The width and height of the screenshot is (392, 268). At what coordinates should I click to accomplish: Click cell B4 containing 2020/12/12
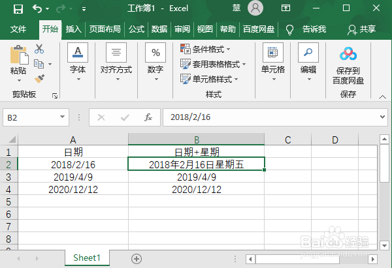196,189
